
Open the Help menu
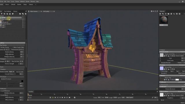37,1
